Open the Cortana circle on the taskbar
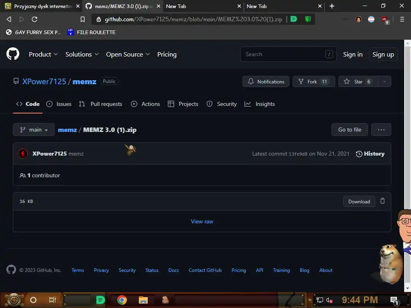Screen dimensions: 411x308 pyautogui.click(x=33, y=300)
